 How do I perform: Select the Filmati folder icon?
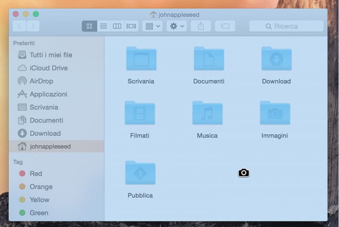point(140,113)
